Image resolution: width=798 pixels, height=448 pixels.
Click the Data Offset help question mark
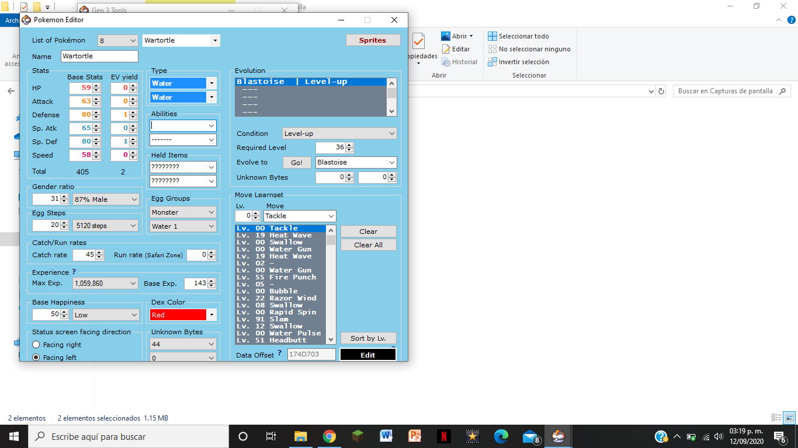coord(280,353)
